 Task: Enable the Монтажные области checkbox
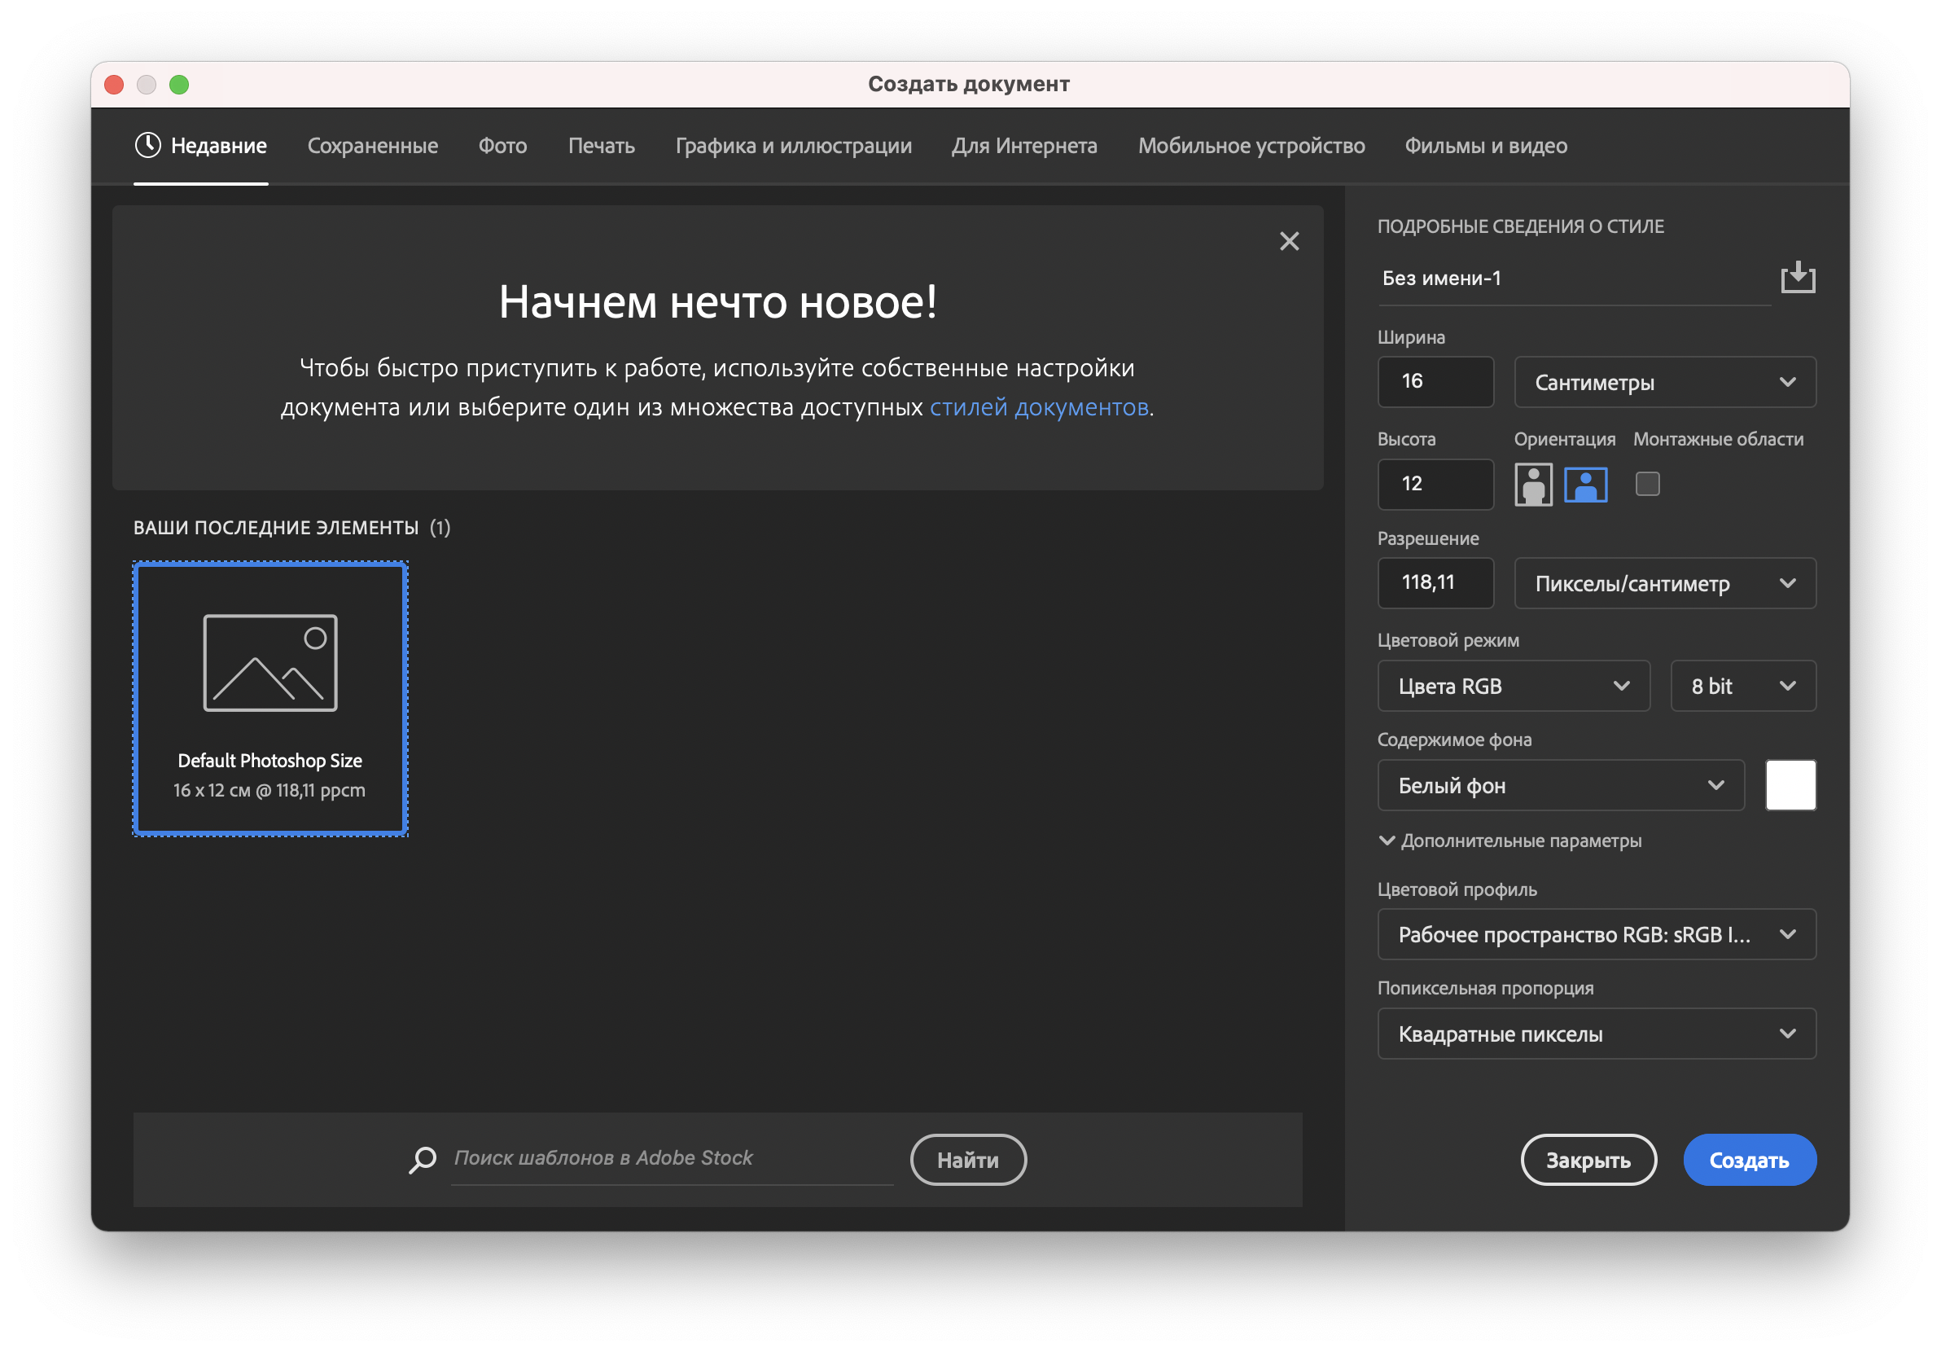click(1647, 484)
